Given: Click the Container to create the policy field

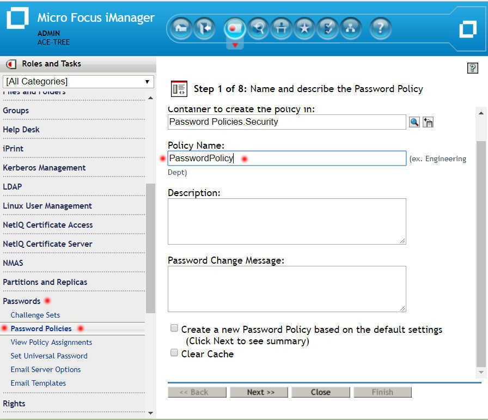Looking at the screenshot, I should pos(286,122).
